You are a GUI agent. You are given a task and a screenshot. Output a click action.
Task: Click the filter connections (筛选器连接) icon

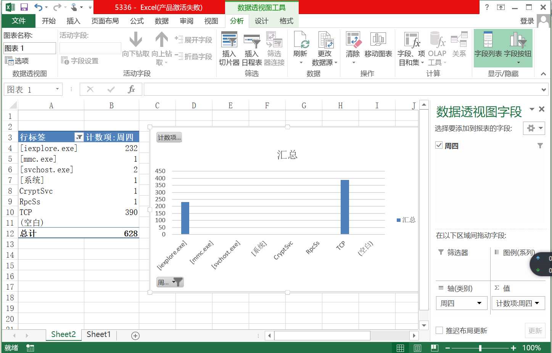[x=274, y=49]
